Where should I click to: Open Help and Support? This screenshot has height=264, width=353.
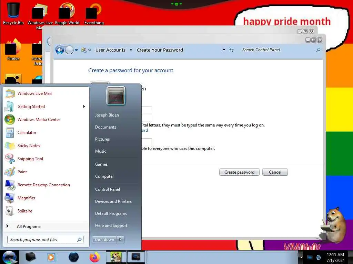point(111,225)
